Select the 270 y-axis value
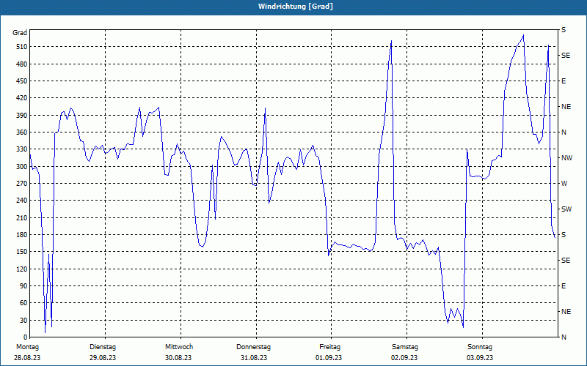 22,184
